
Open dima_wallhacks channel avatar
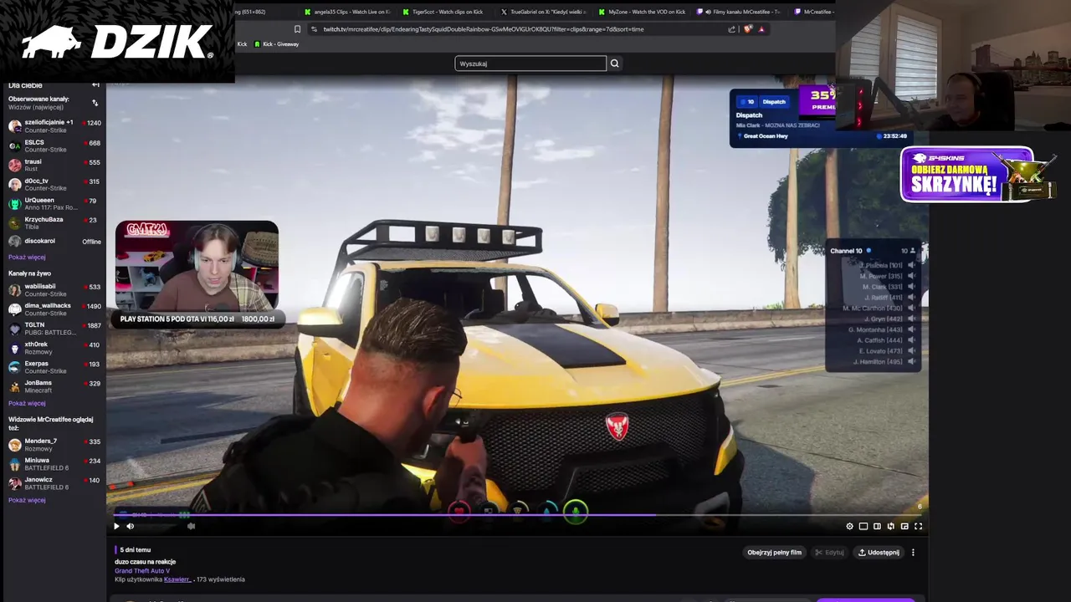click(x=14, y=309)
